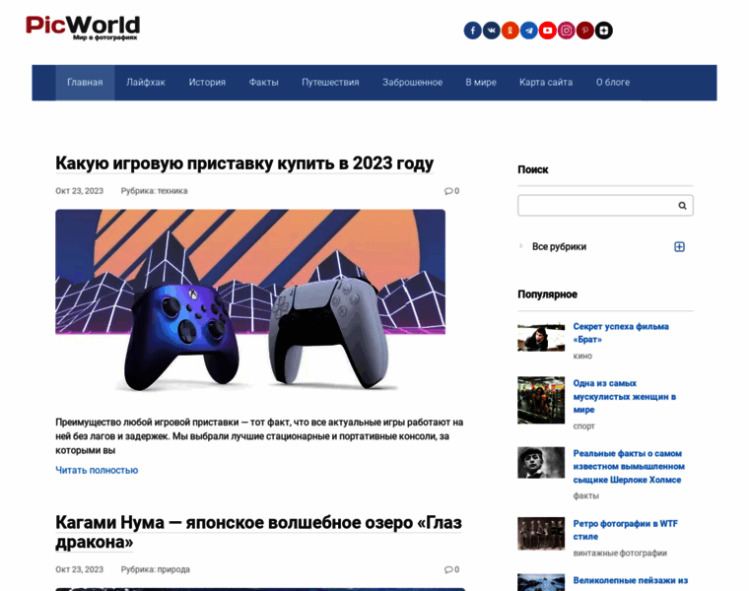Click the кино category label
Image resolution: width=749 pixels, height=591 pixels.
pos(582,357)
